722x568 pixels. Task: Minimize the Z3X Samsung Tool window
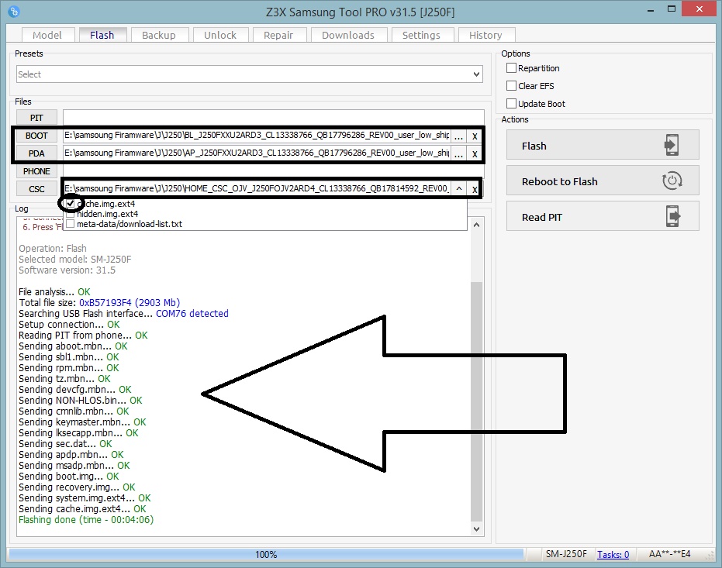point(651,10)
